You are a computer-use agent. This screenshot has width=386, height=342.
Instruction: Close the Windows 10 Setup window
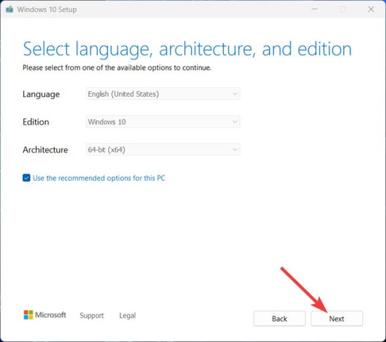pyautogui.click(x=370, y=9)
